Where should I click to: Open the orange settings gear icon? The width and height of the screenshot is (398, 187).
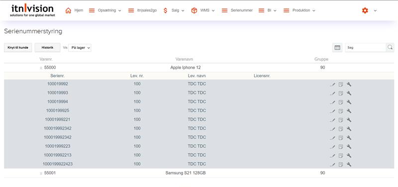[x=365, y=10]
